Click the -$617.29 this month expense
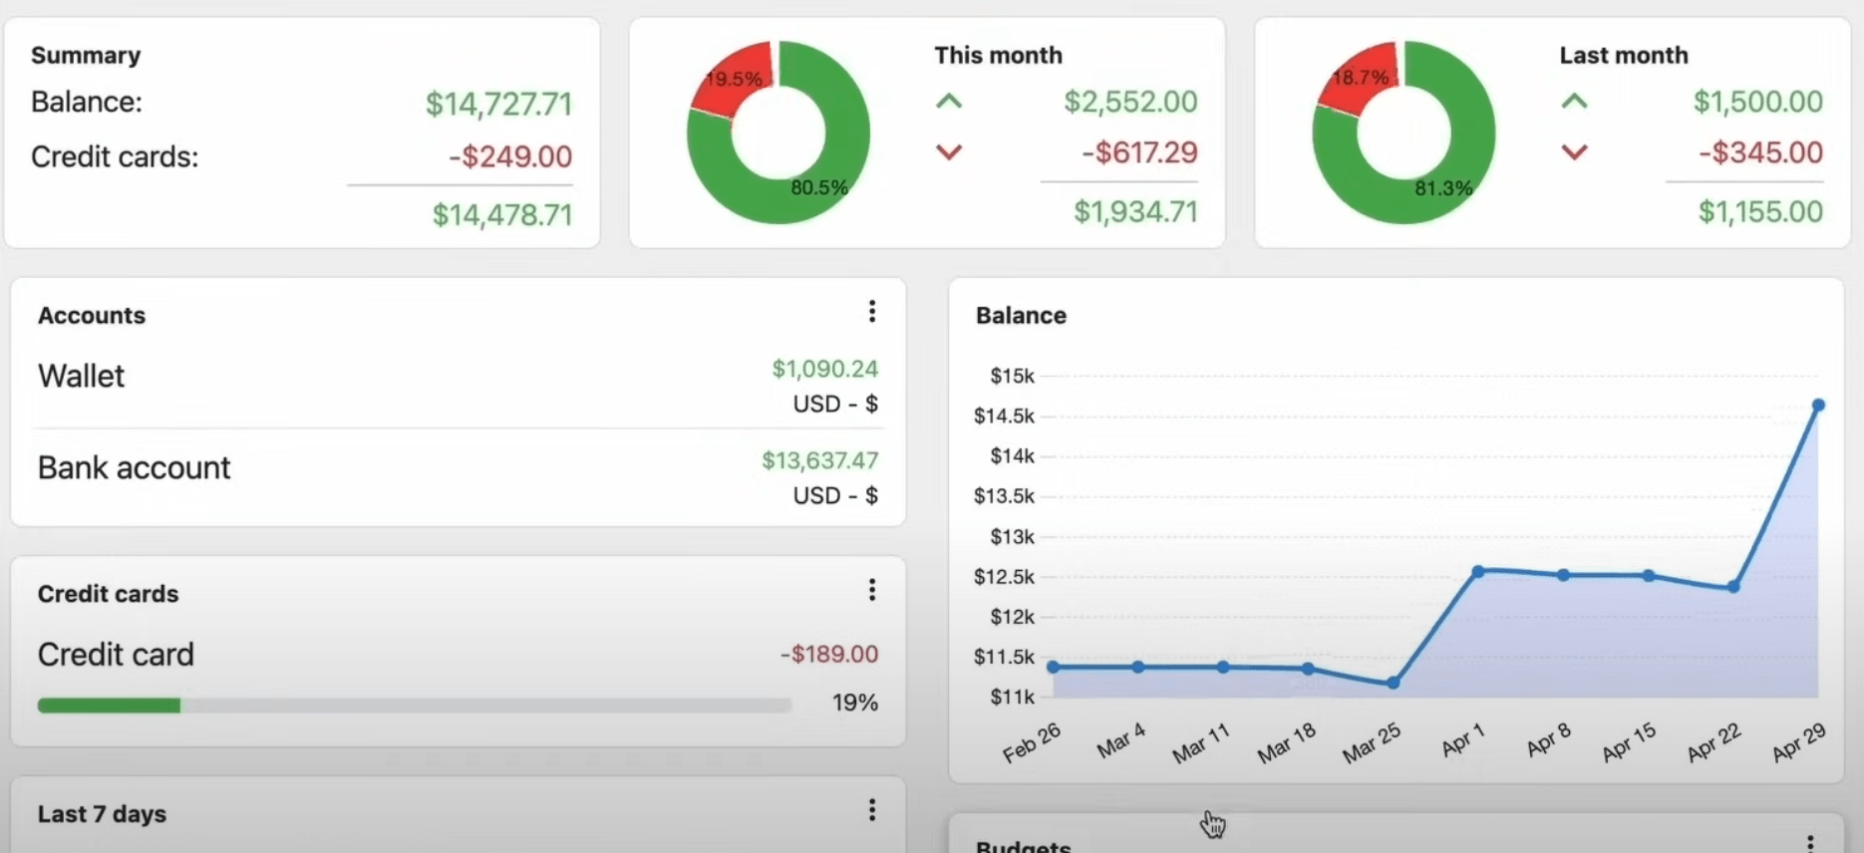 click(1139, 152)
